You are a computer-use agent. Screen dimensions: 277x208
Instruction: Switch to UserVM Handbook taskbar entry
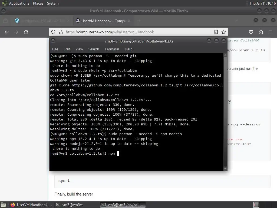coord(31,205)
